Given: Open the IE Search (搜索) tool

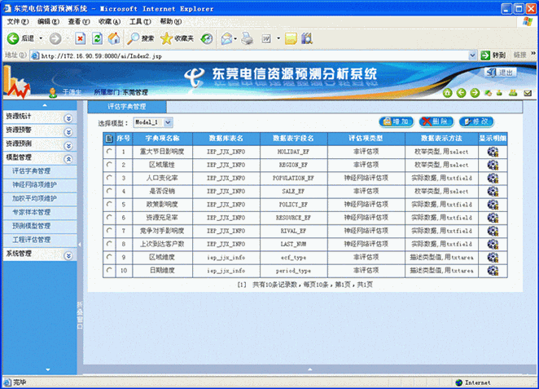Looking at the screenshot, I should (x=141, y=38).
